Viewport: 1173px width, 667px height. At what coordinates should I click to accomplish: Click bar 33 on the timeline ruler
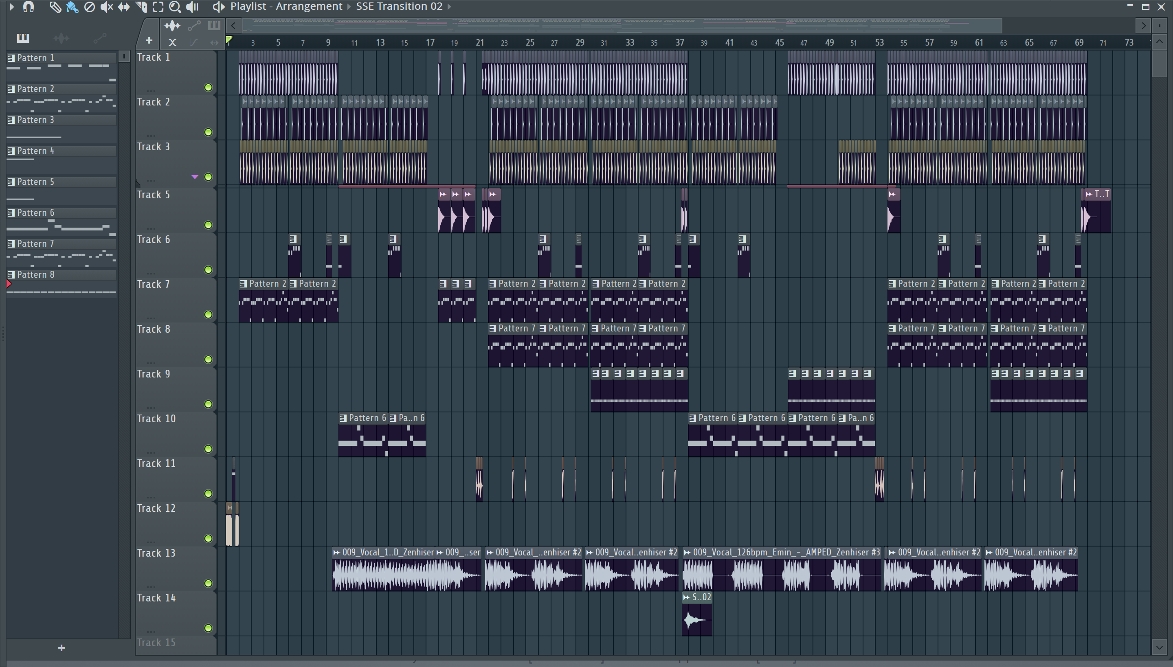tap(630, 43)
